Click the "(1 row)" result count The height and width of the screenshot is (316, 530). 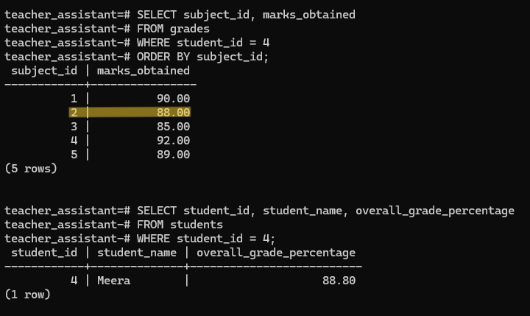27,295
